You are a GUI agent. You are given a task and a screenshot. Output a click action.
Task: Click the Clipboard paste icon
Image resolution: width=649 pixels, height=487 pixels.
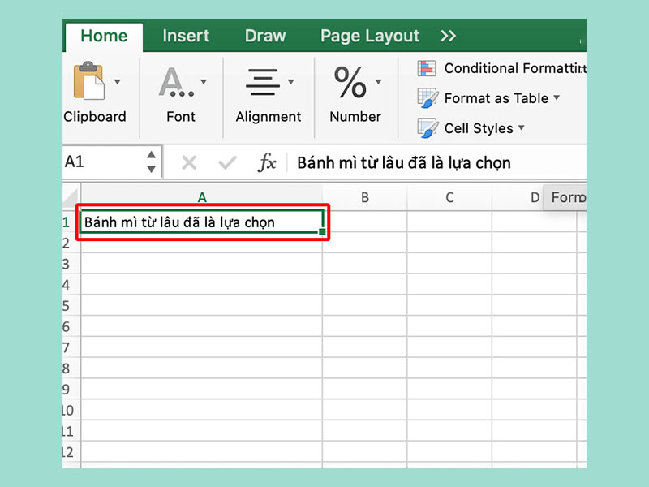tap(88, 81)
